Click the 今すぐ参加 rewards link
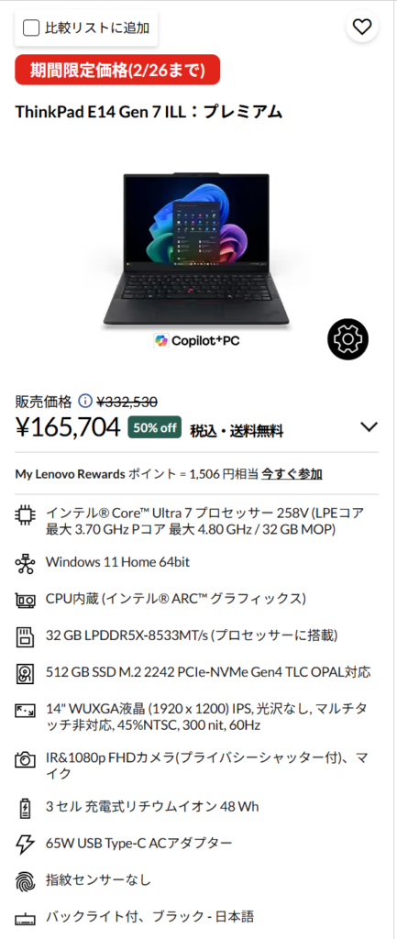 pos(292,474)
